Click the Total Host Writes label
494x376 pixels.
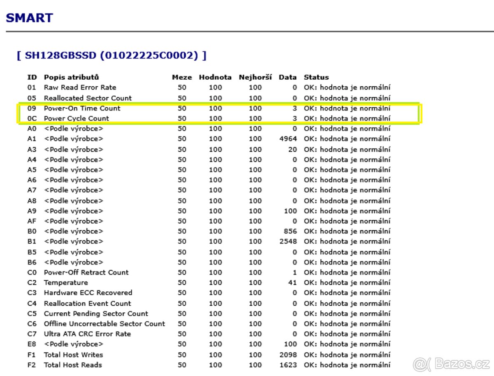(73, 355)
